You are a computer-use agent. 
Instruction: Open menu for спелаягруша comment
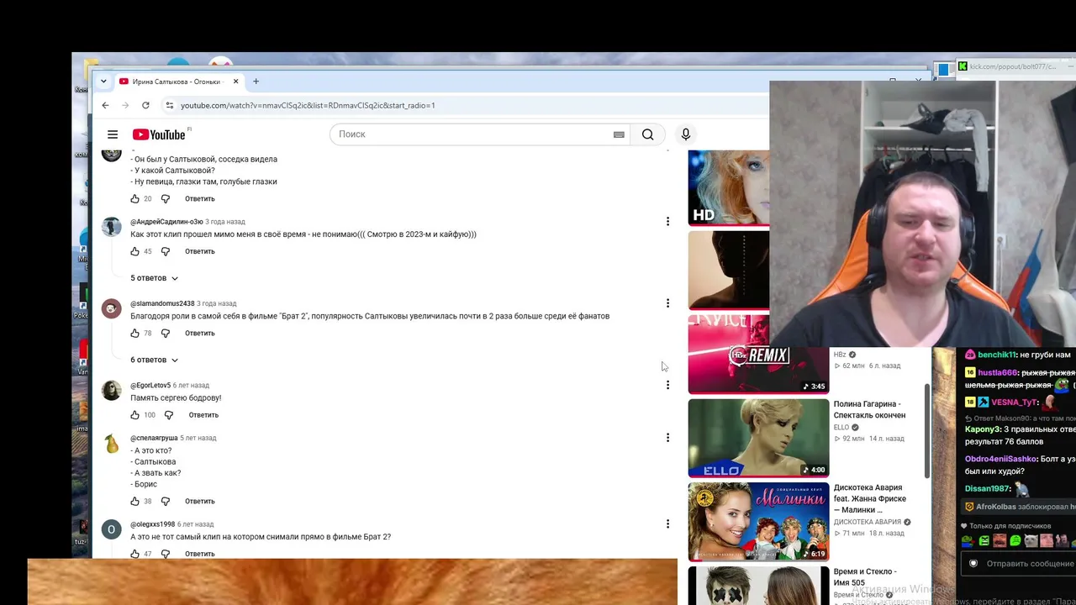click(x=667, y=438)
